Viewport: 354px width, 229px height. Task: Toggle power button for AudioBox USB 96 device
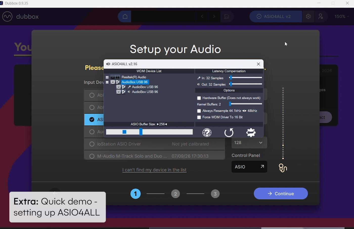[113, 82]
